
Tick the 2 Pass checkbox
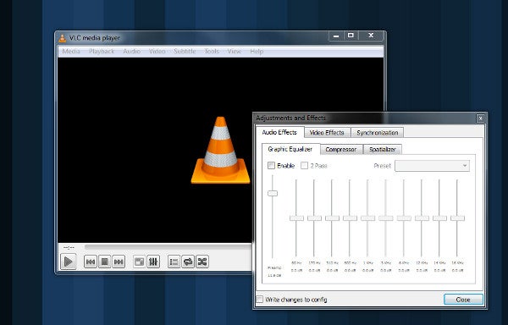304,166
